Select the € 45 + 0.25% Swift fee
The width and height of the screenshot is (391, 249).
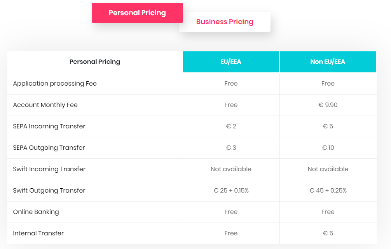[328, 191]
